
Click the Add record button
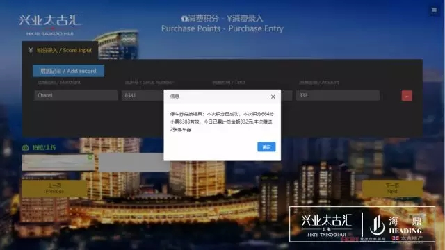point(68,71)
